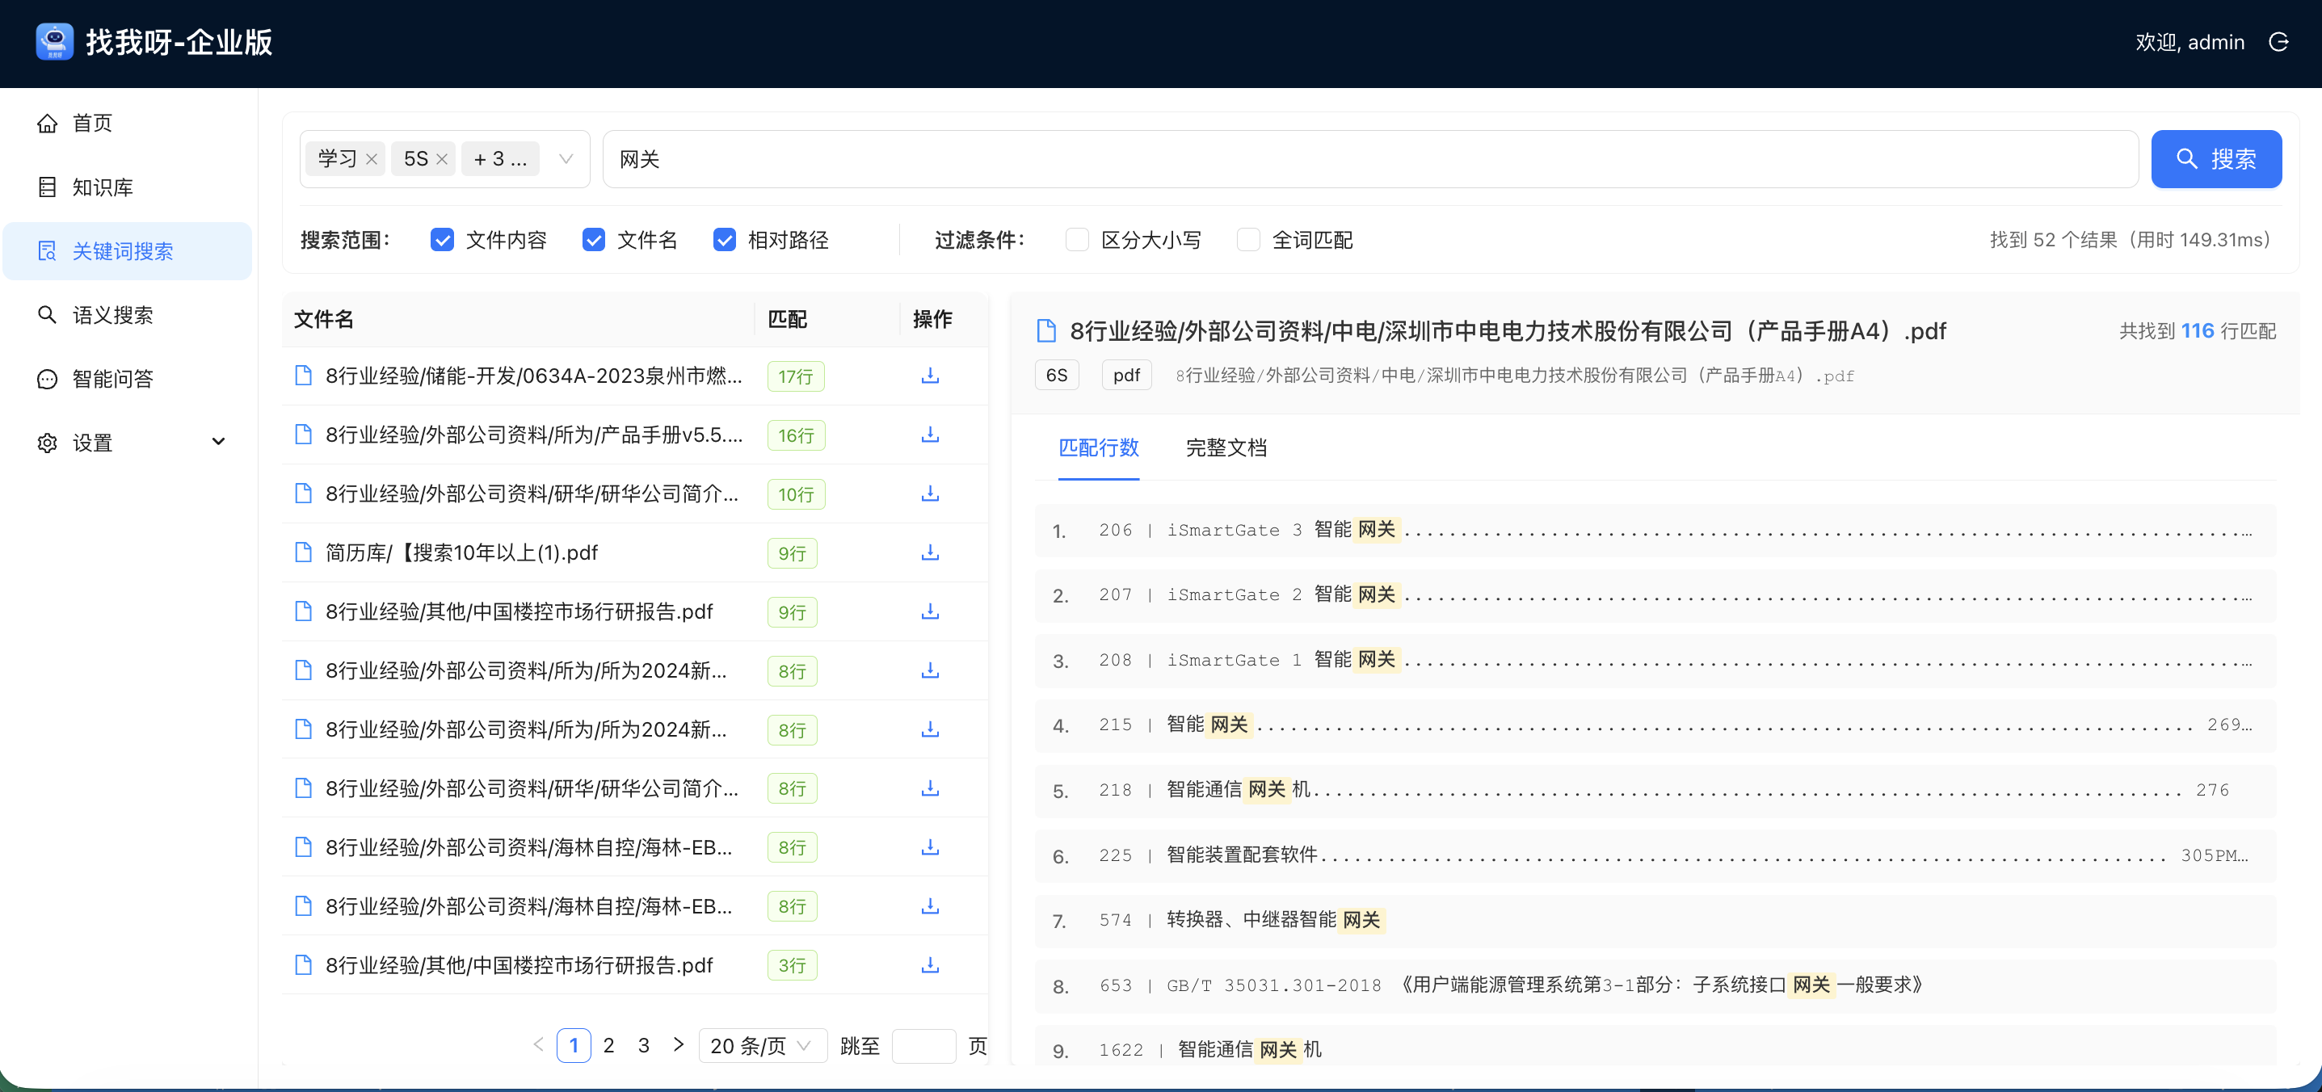Click the document icon beside the PDF title
The width and height of the screenshot is (2322, 1092).
(1045, 330)
